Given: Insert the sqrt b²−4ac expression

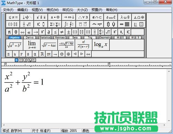Looking at the screenshot, I should click(49, 45).
